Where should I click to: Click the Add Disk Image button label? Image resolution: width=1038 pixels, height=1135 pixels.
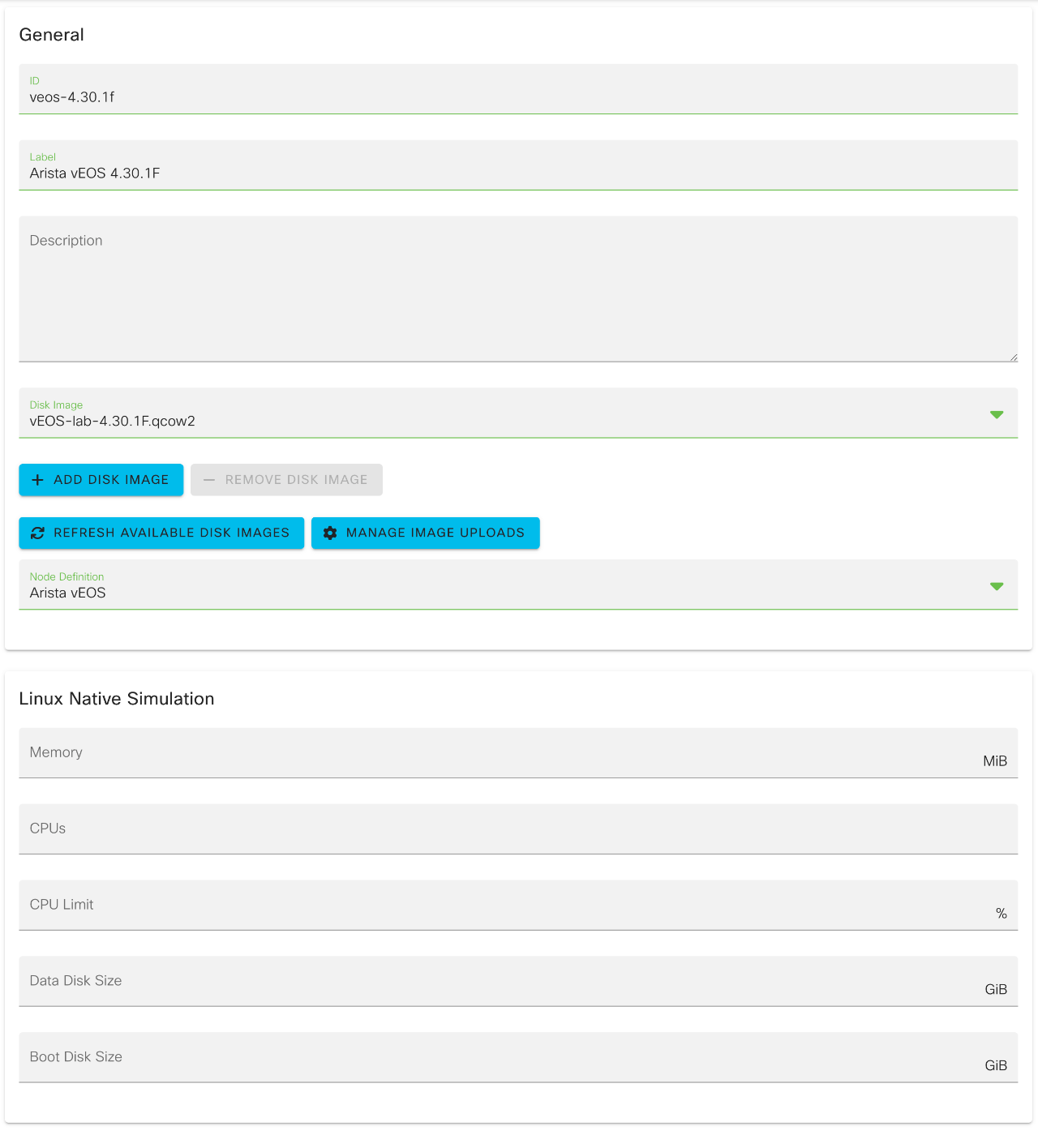coord(111,480)
